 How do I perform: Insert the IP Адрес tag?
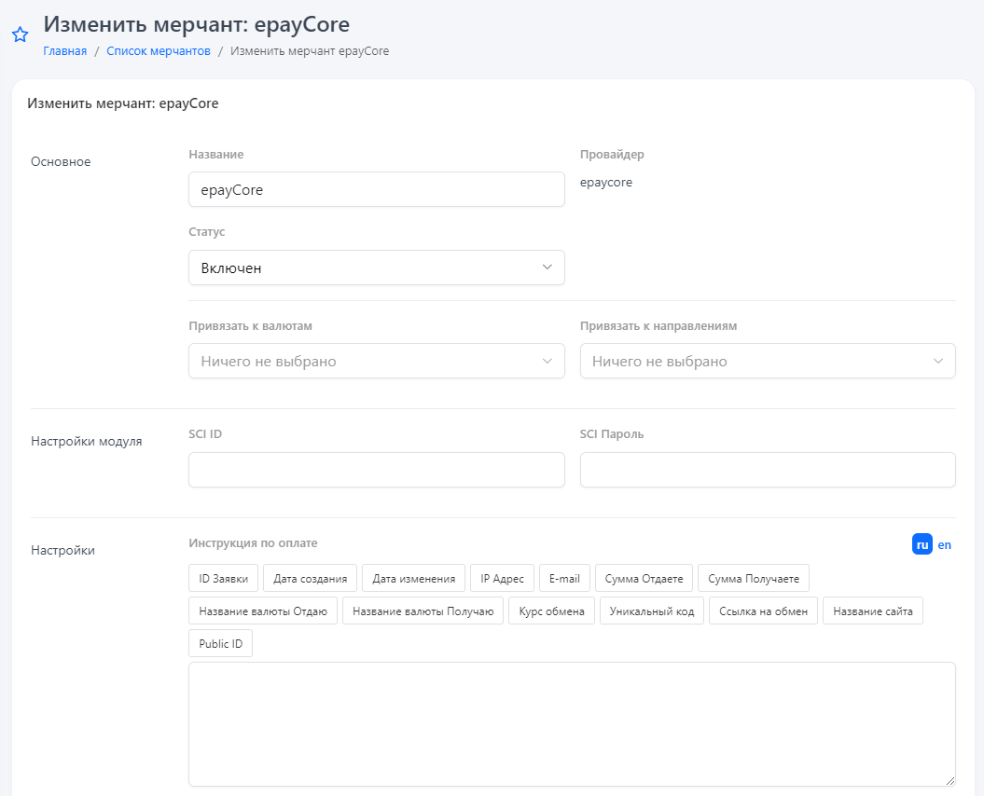click(502, 579)
